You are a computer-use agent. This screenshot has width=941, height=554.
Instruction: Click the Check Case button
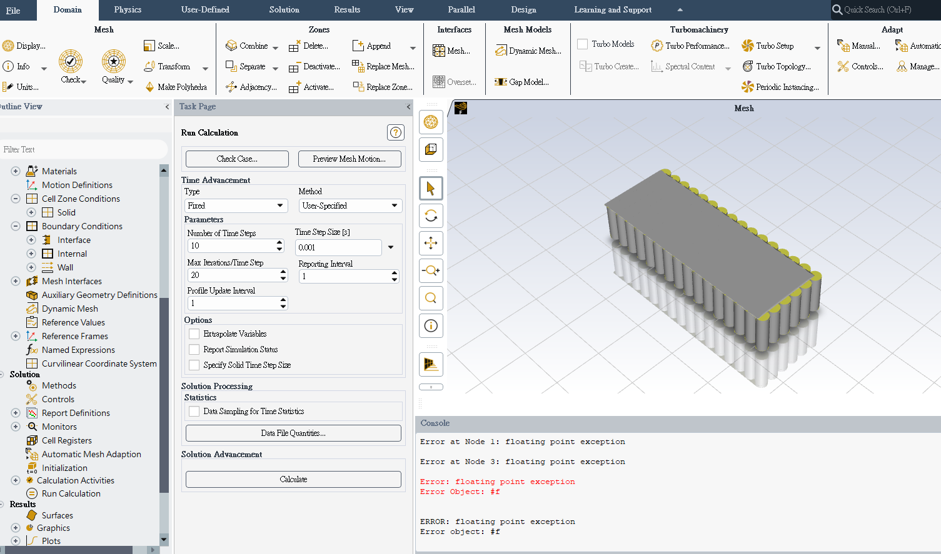click(237, 159)
